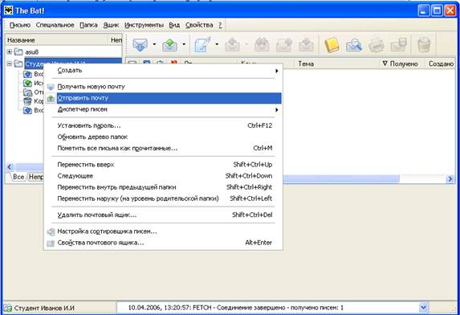Open the status bar log dropdown arrow
Screen dimensions: 460x315
coord(423,308)
